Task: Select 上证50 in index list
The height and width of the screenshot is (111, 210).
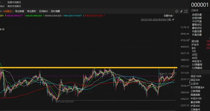Action: 195,84
